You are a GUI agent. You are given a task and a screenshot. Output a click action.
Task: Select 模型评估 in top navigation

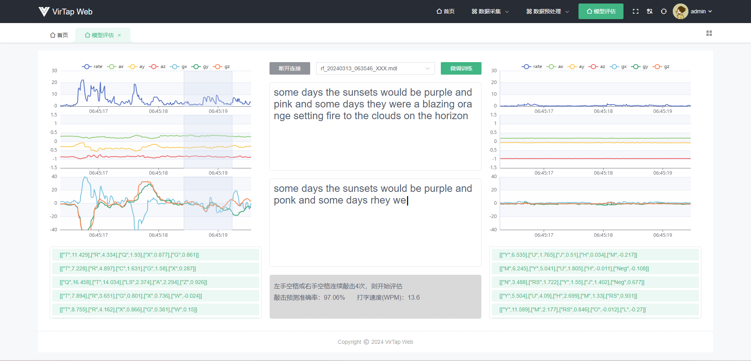pyautogui.click(x=601, y=12)
